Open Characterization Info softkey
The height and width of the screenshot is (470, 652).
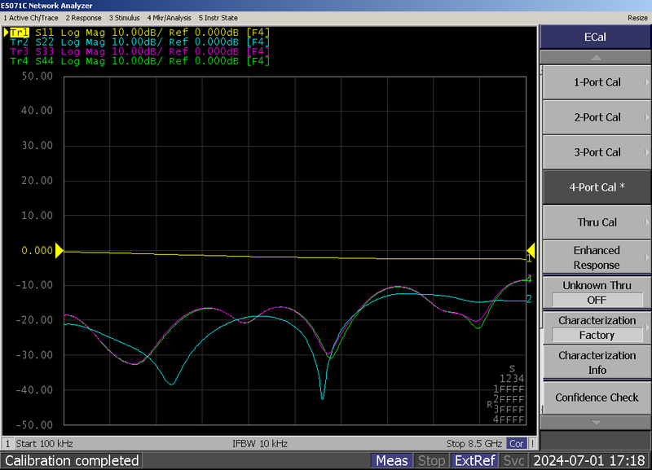597,362
